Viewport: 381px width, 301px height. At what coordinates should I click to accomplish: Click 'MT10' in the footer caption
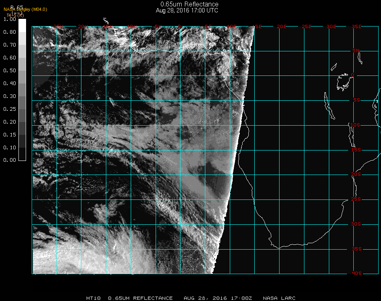coord(93,298)
